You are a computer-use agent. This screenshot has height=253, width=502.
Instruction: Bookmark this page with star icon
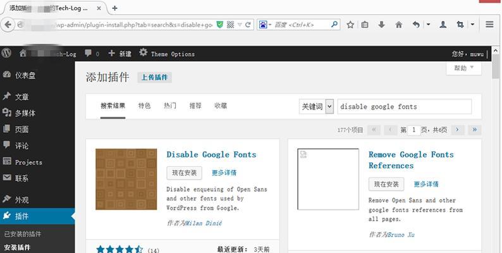[350, 25]
